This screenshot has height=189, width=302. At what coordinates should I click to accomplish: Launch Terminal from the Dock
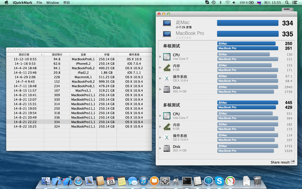click(187, 181)
